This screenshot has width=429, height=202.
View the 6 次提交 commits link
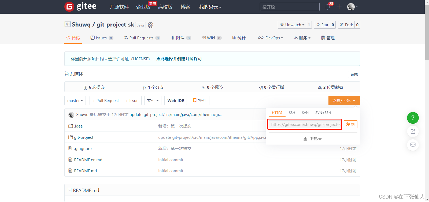(94, 87)
